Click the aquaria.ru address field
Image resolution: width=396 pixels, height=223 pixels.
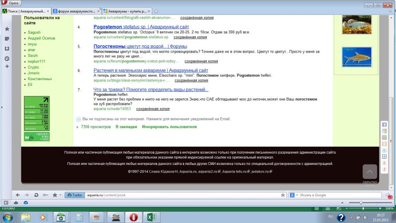pos(182,195)
